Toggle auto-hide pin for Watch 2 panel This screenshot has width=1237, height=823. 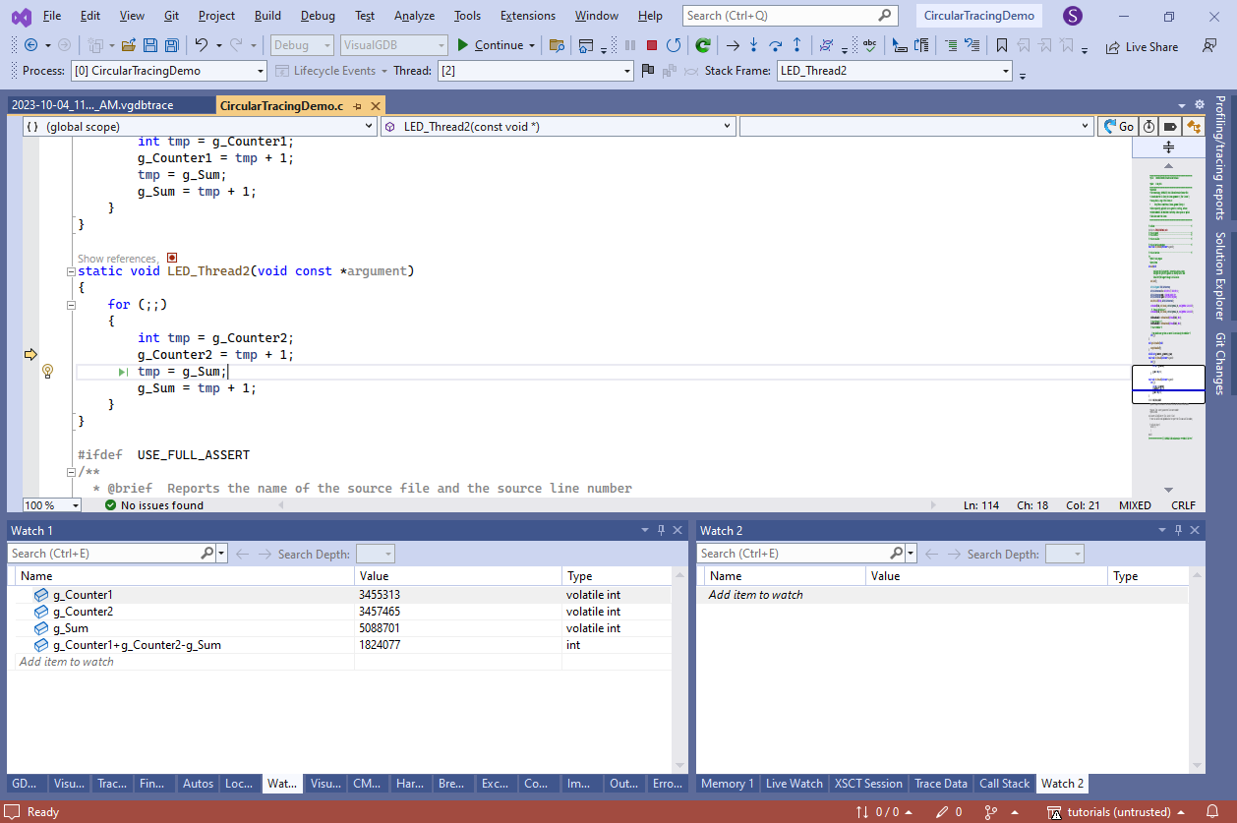(x=1179, y=530)
